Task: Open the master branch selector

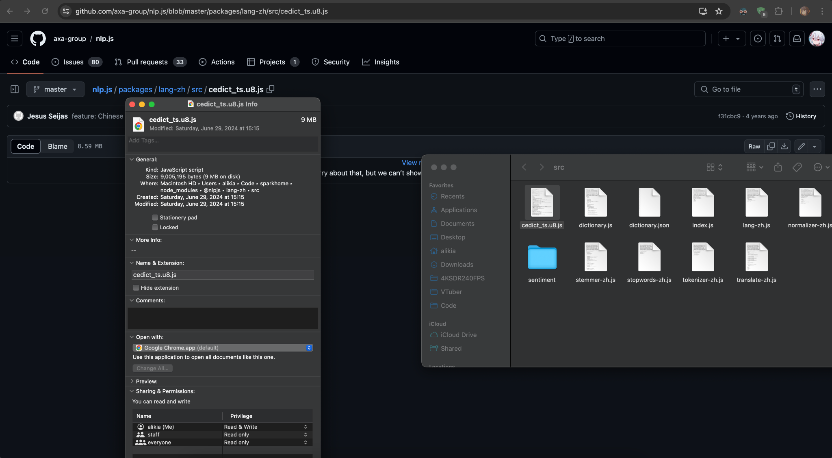Action: tap(55, 89)
